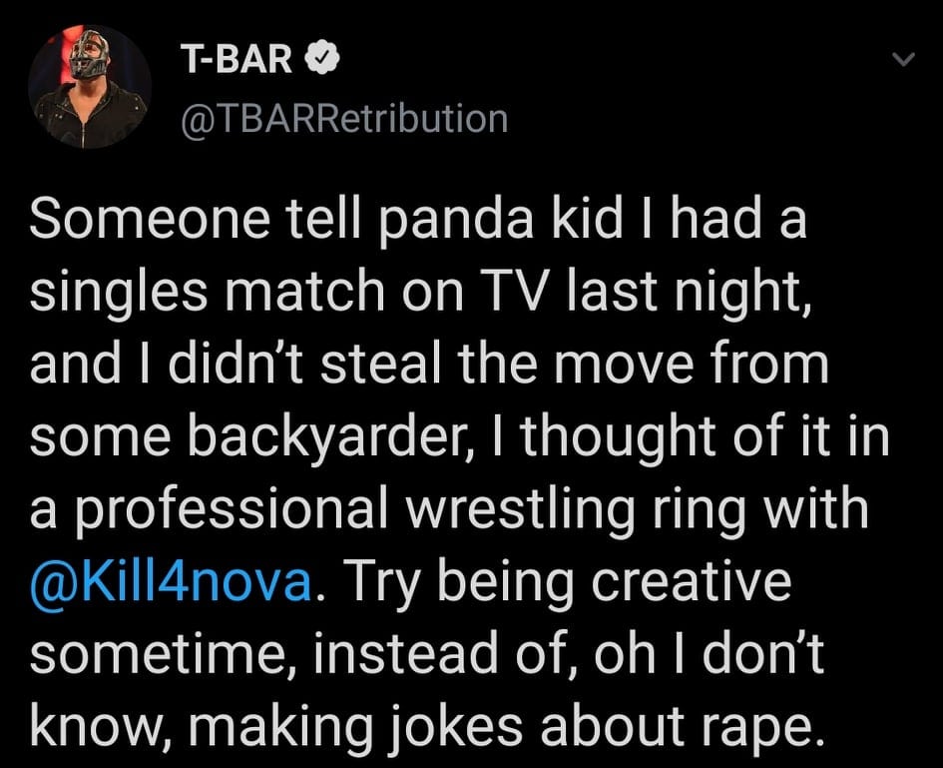Expand the tweet options chevron menu

pos(903,59)
